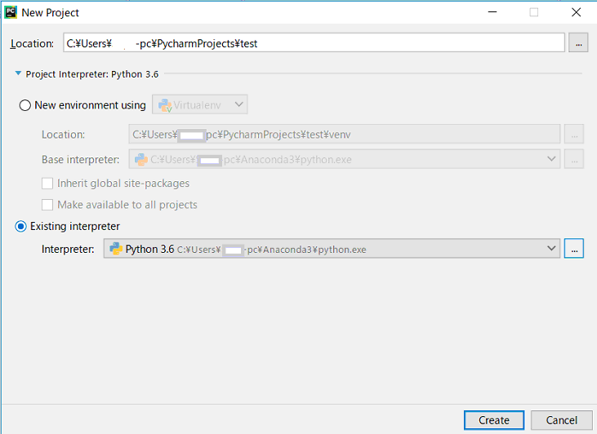Click the Create button
Viewport: 597px width, 434px height.
[x=494, y=420]
